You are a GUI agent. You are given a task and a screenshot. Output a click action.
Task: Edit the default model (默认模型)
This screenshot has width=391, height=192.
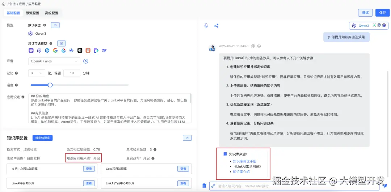(x=55, y=25)
